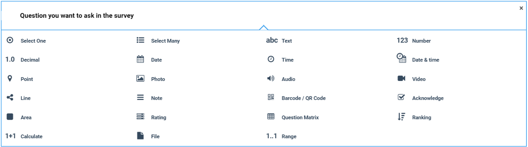The width and height of the screenshot is (528, 147).
Task: Select the Question Matrix grid icon
Action: [x=271, y=117]
